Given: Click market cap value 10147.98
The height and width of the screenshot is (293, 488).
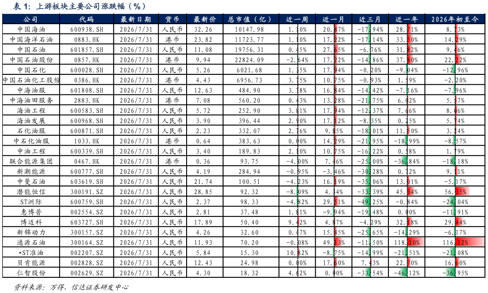Looking at the screenshot, I should point(249,30).
